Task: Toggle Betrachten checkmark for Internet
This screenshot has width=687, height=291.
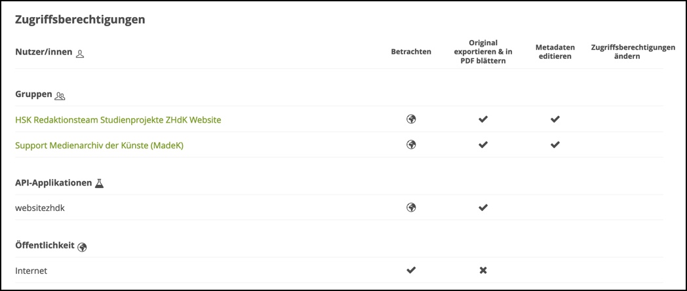Action: (411, 270)
